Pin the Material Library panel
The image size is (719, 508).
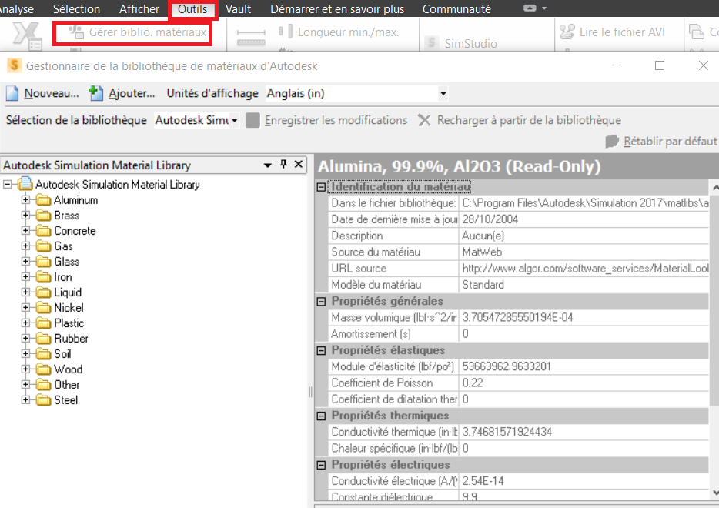283,165
